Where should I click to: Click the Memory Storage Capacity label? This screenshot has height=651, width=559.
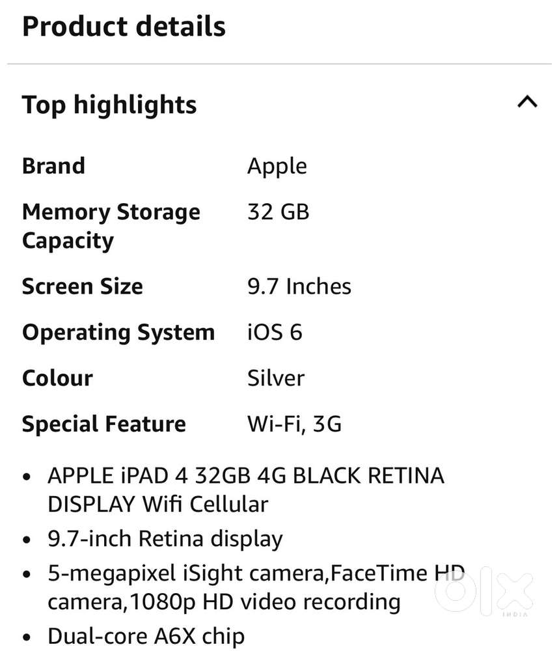111,226
